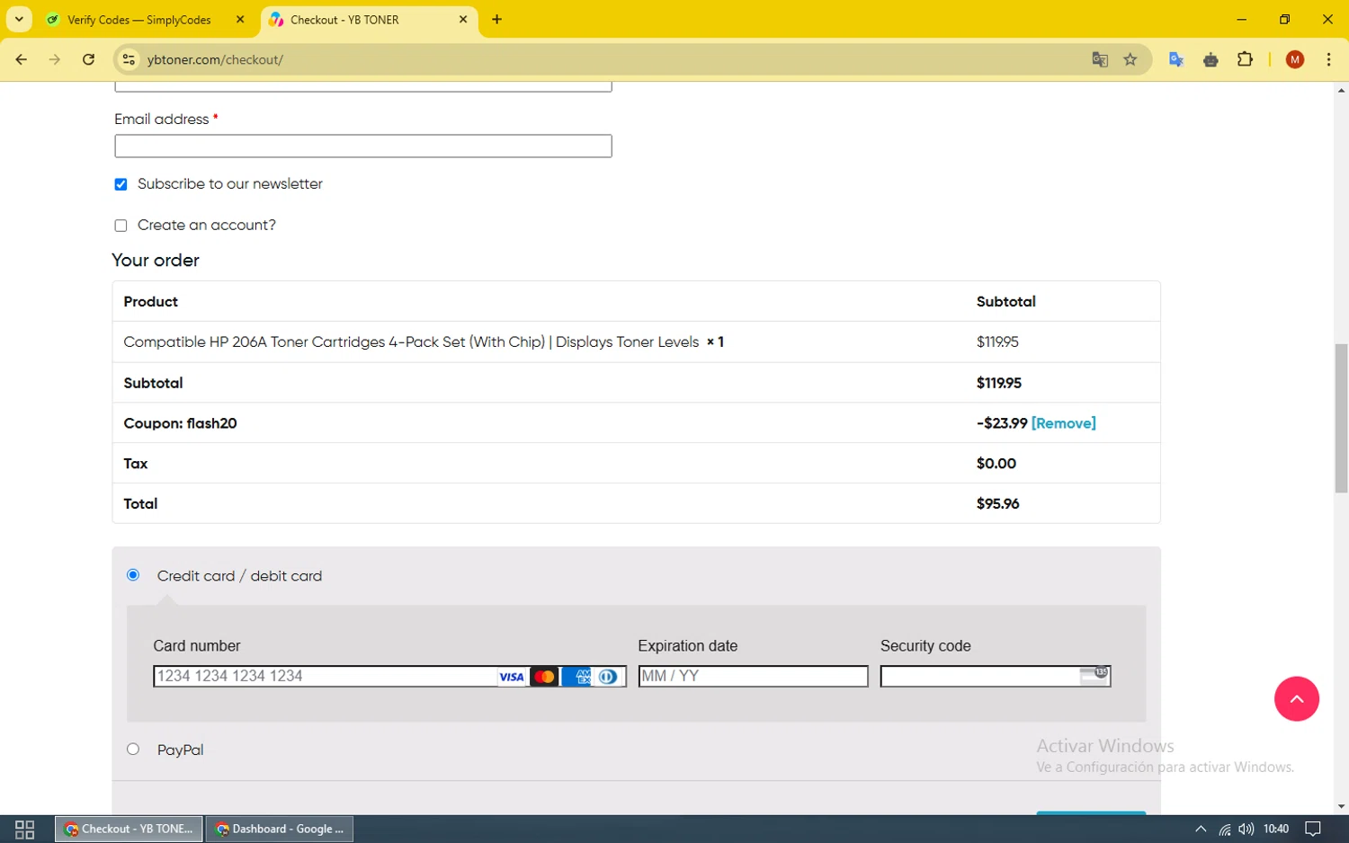Open the 10:40 taskbar clock
This screenshot has height=843, width=1349.
1276,829
